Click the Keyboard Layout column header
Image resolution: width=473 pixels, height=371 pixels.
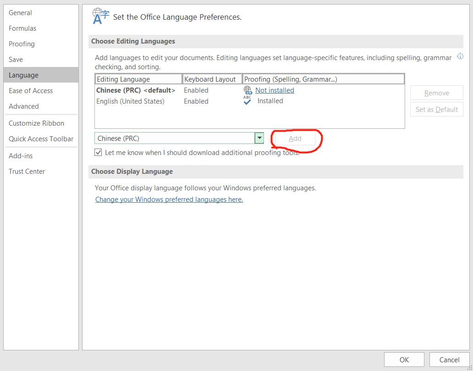coord(212,79)
